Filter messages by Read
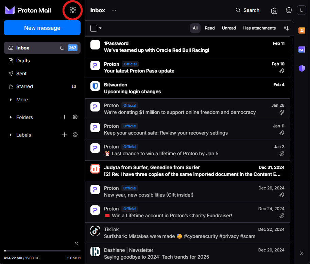Viewport: 310px width, 264px height. (x=210, y=28)
